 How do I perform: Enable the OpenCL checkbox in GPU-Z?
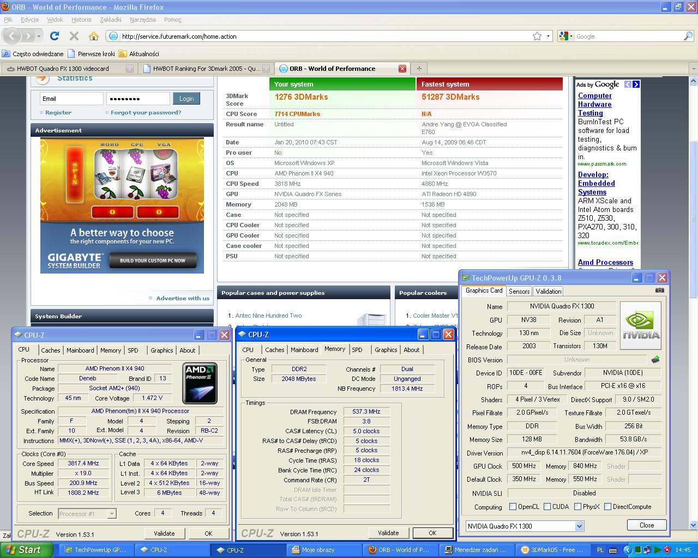pos(513,507)
